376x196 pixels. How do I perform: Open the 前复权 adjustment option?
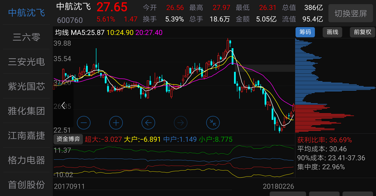coord(362,32)
